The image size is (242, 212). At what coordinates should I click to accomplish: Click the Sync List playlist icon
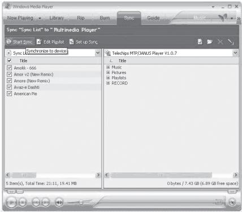pos(8,53)
